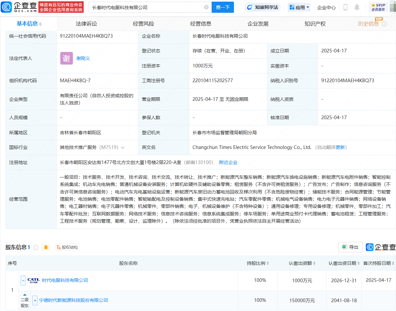The width and height of the screenshot is (396, 311).
Task: Expand the 国标行业 M7519 chevron
Action: pos(123,148)
